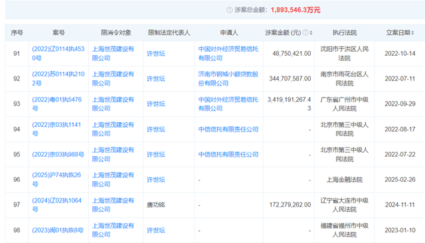Open case (2023)闽01执恢8号
Screen dimensions: 425x243
click(58, 230)
